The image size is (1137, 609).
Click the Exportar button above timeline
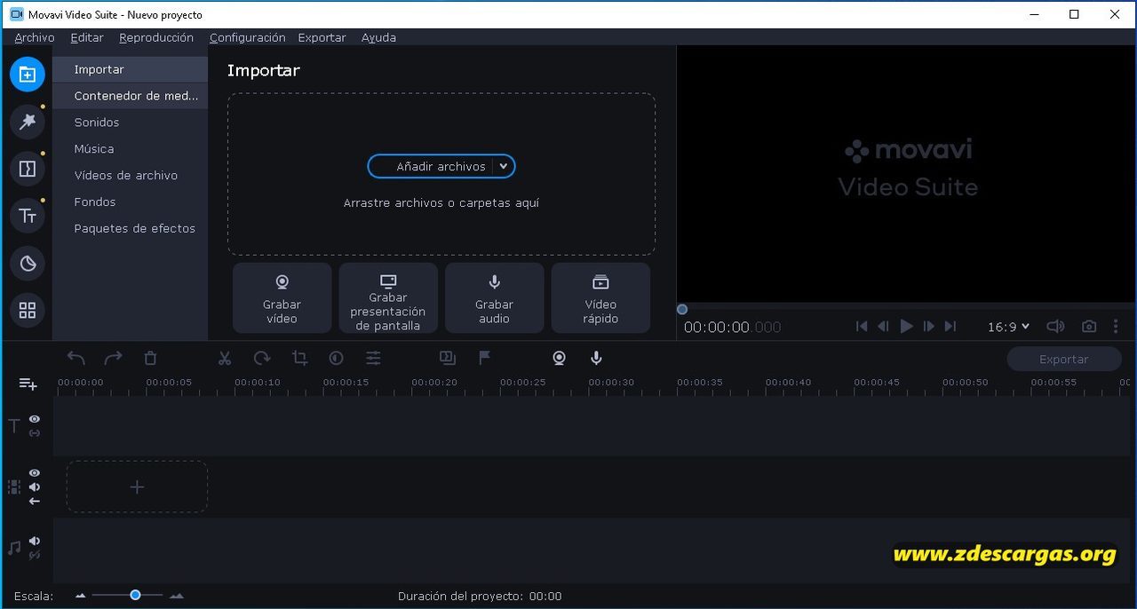coord(1063,360)
